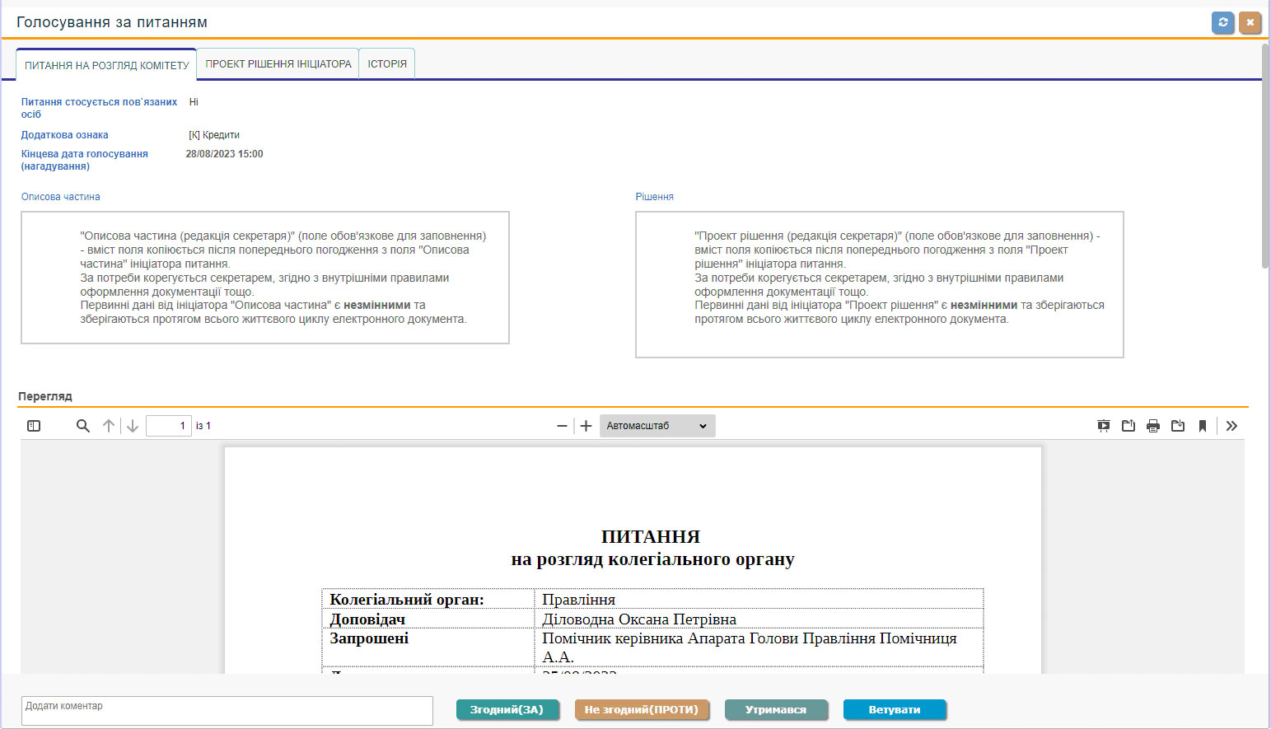Toggle the PDF viewer sidebar

click(x=34, y=426)
